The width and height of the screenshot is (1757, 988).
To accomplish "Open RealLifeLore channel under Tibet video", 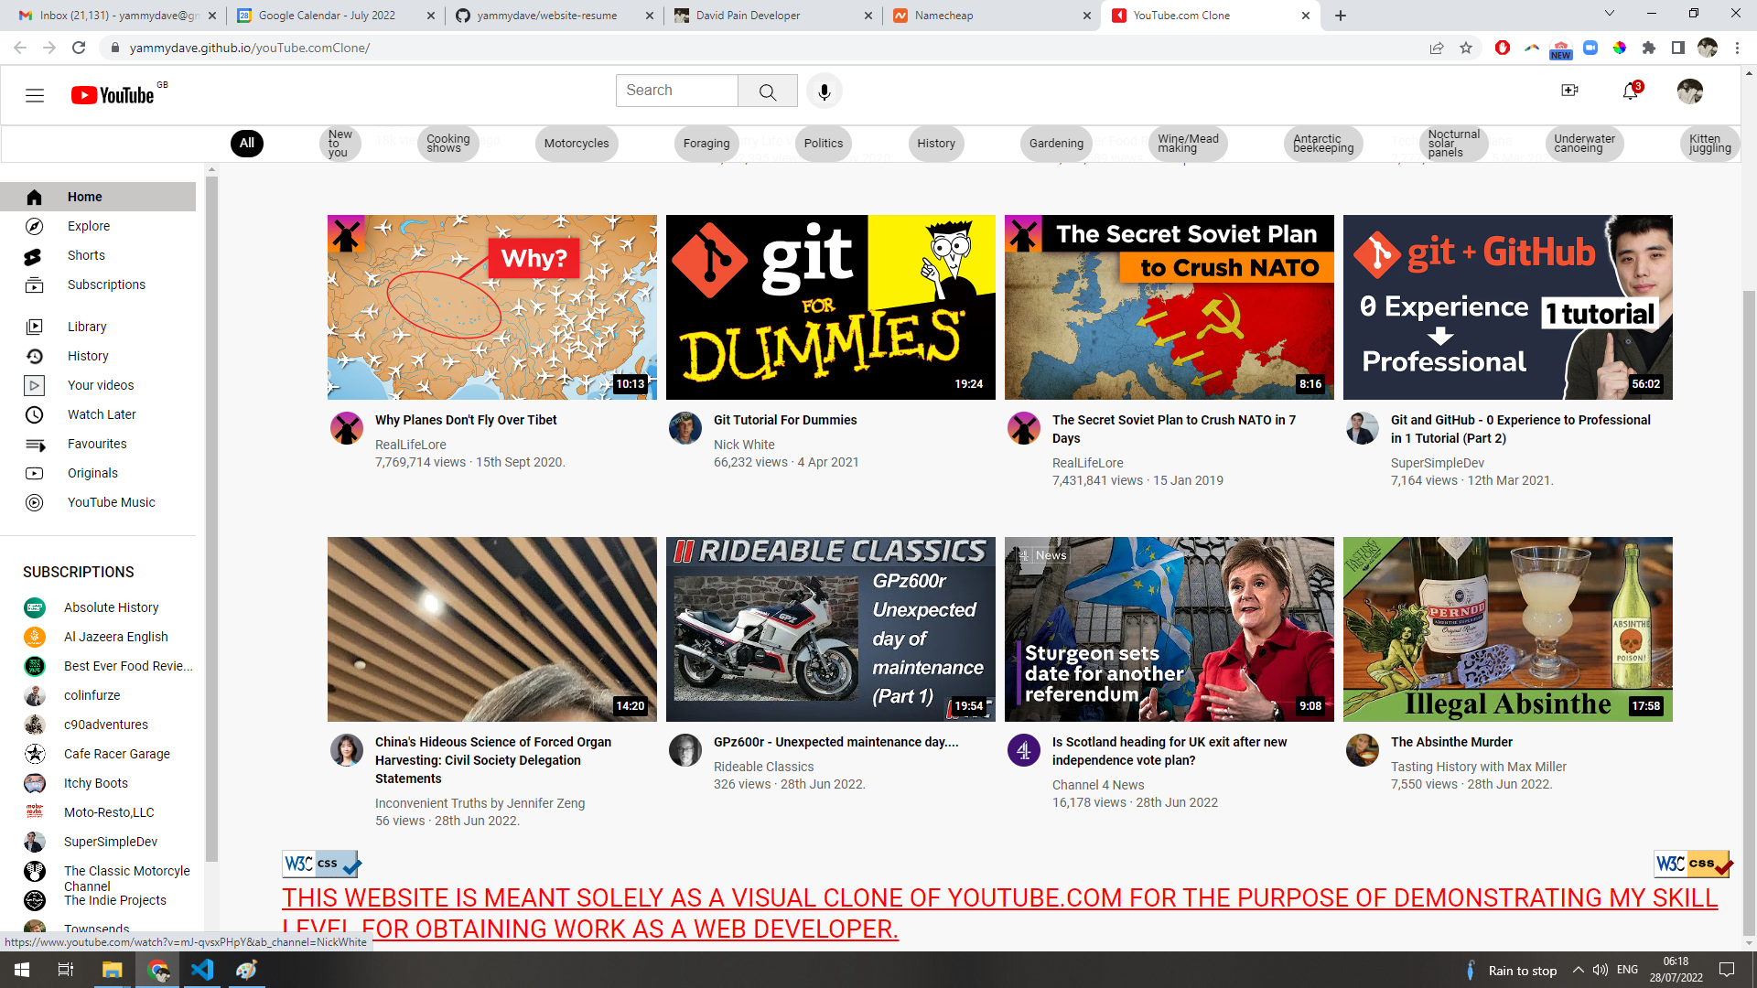I will 411,445.
